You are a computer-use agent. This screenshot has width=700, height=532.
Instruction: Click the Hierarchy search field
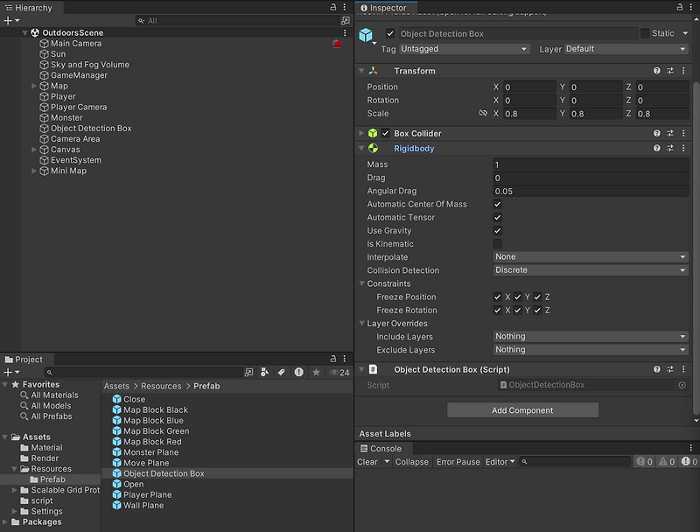[x=237, y=20]
